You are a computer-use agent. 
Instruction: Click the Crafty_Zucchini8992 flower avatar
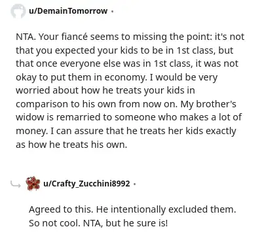pyautogui.click(x=33, y=183)
